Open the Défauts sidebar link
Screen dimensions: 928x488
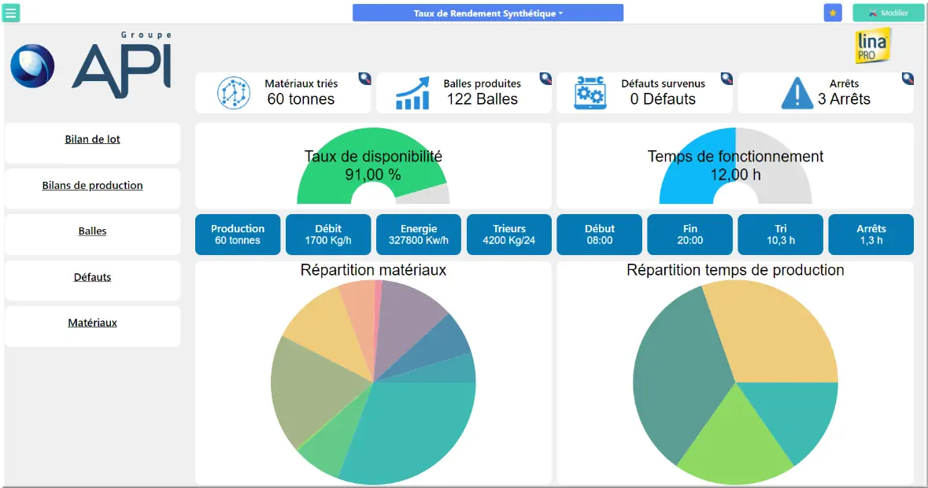[92, 277]
